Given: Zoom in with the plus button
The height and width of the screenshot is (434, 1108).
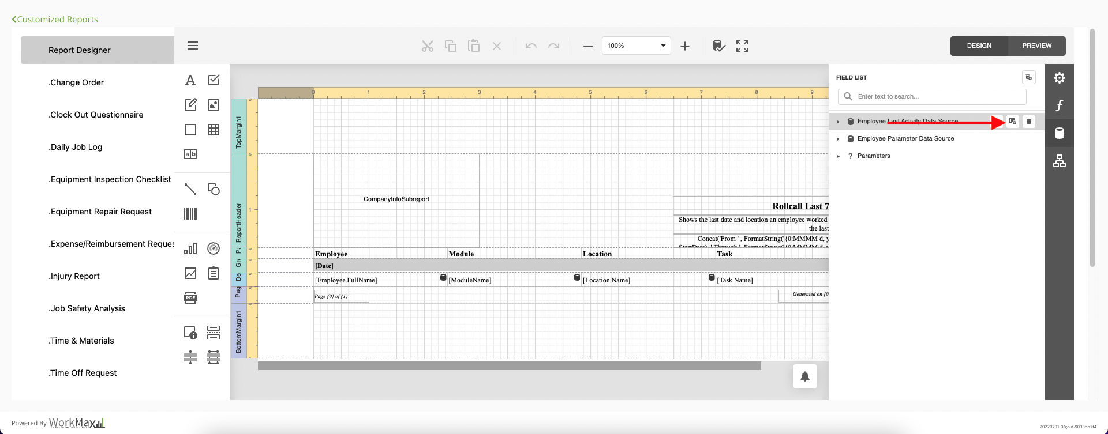Looking at the screenshot, I should (x=685, y=46).
